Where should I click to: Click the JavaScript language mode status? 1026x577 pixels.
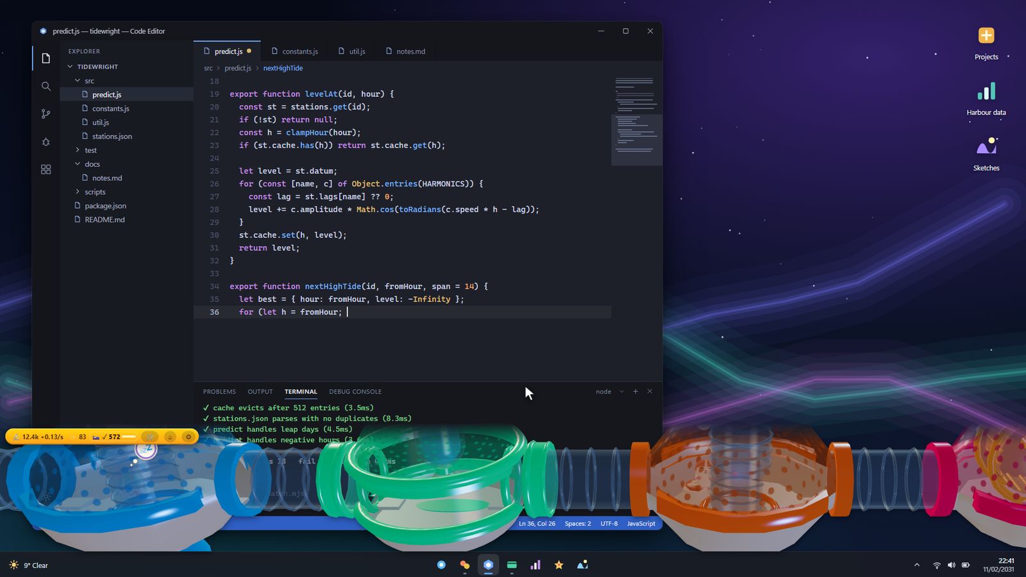(641, 524)
